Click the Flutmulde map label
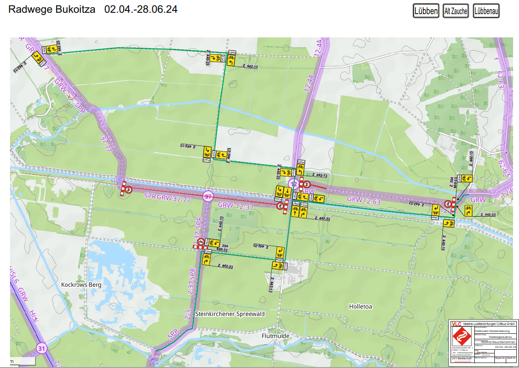The image size is (519, 368). pos(276,336)
